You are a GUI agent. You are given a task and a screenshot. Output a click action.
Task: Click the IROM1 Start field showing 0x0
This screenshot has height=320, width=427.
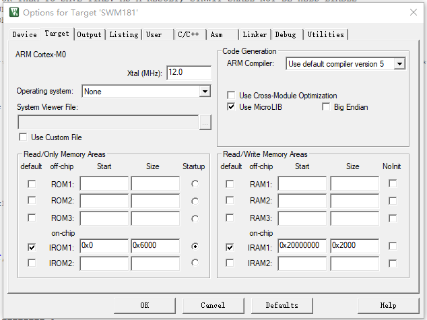(x=104, y=246)
